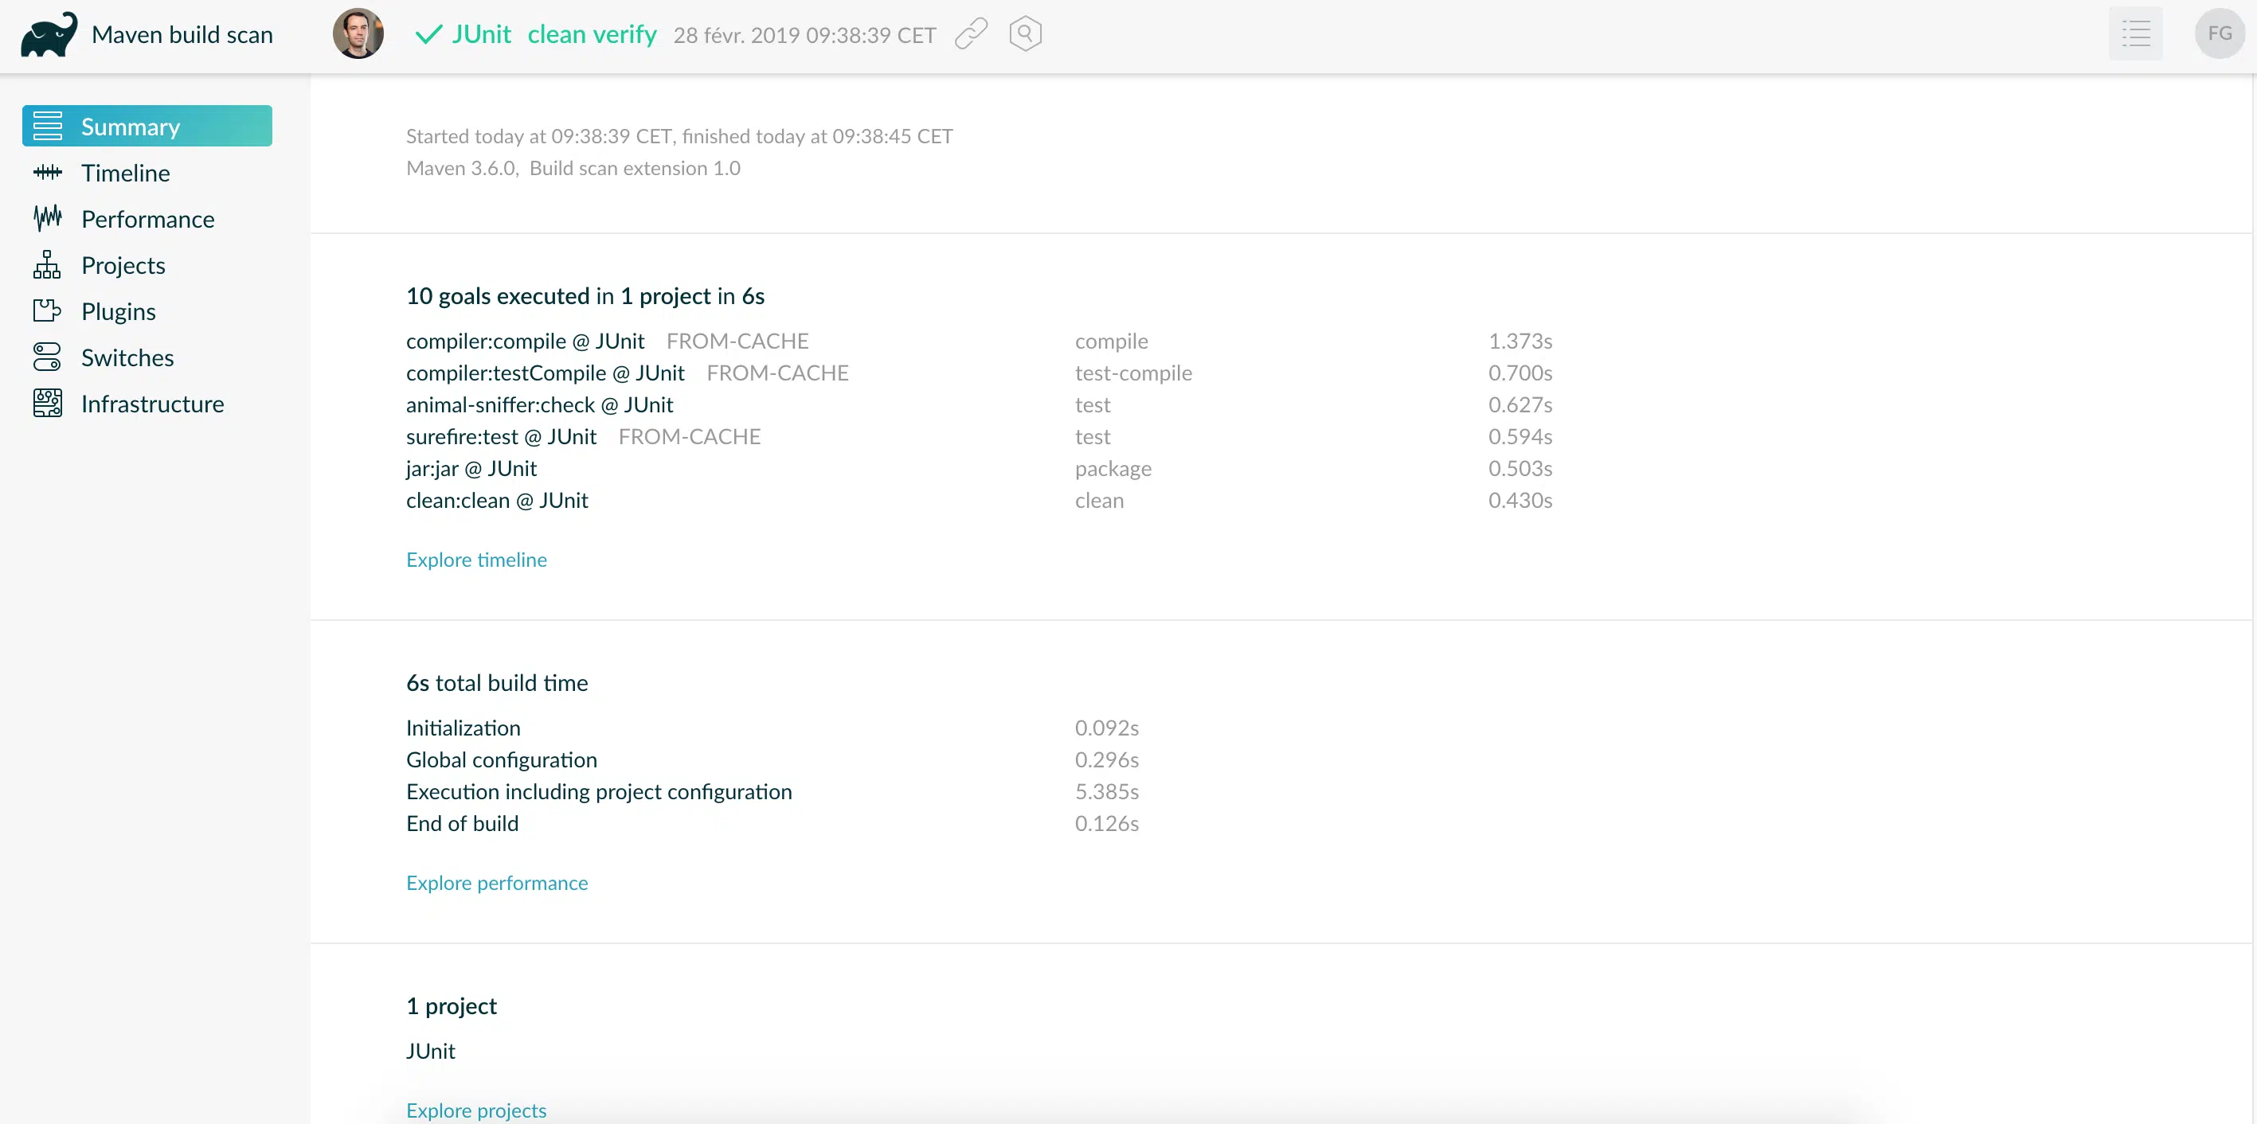Open the scan search hexagon icon
This screenshot has height=1124, width=2257.
[1025, 34]
